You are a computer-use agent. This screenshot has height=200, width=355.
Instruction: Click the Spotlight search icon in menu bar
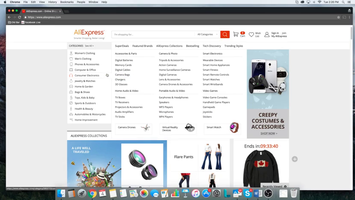343,2
